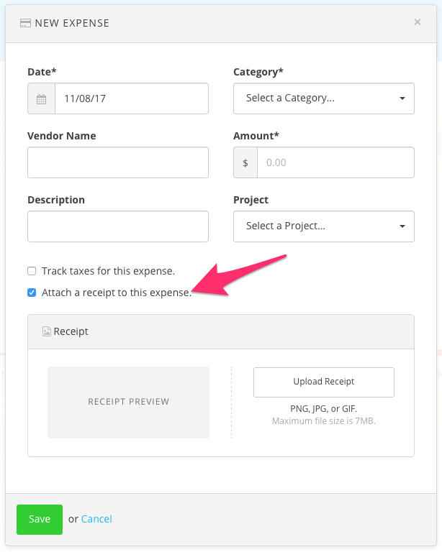Uncheck Attach a receipt to this expense

[x=32, y=293]
